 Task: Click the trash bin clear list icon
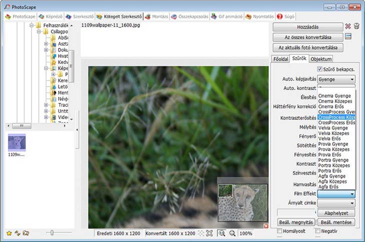[x=356, y=26]
